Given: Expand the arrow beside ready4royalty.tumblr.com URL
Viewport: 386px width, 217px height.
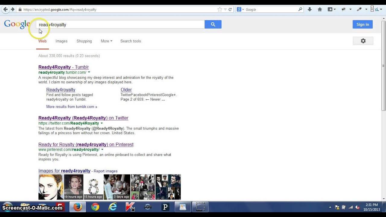Looking at the screenshot, I should 89,72.
